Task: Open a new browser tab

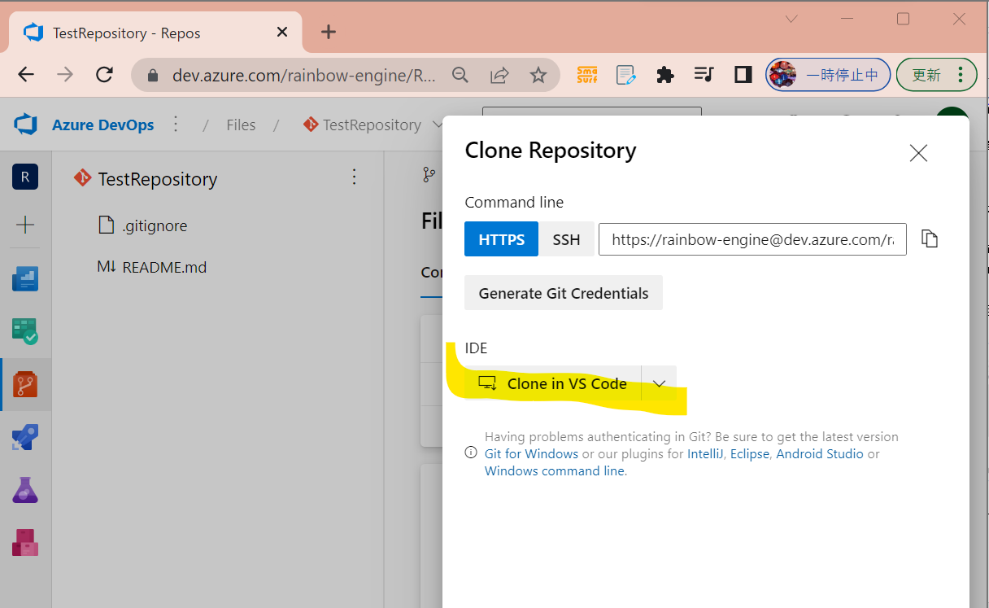Action: [328, 33]
